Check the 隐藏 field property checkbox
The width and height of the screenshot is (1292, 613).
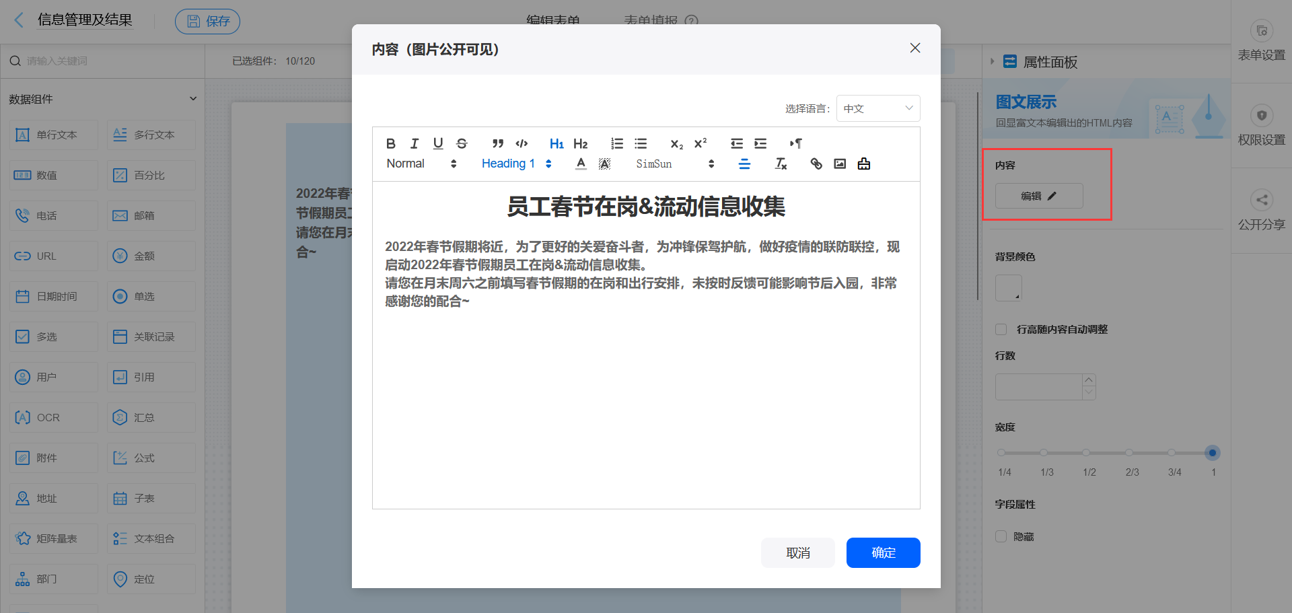1001,536
